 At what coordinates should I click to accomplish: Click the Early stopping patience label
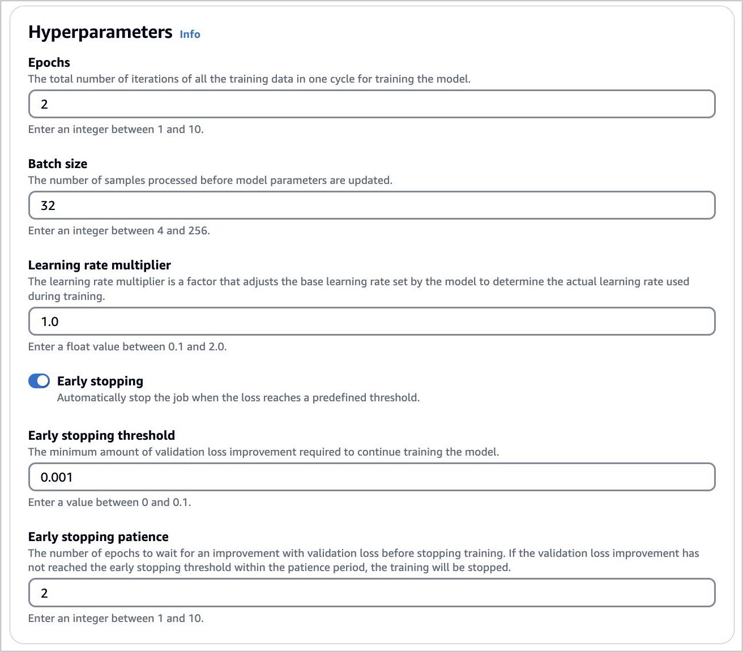pyautogui.click(x=99, y=537)
